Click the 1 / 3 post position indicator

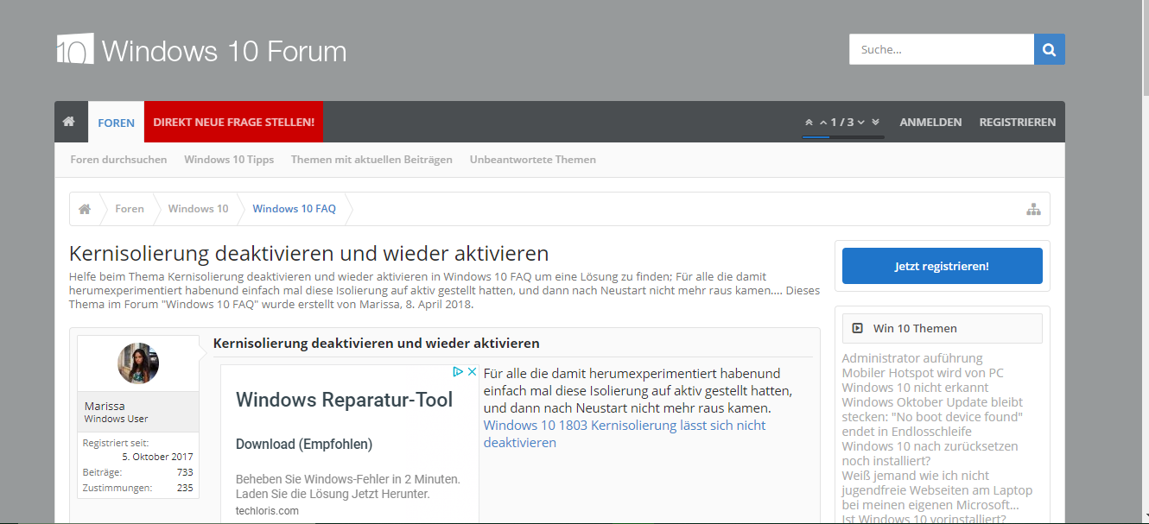842,123
